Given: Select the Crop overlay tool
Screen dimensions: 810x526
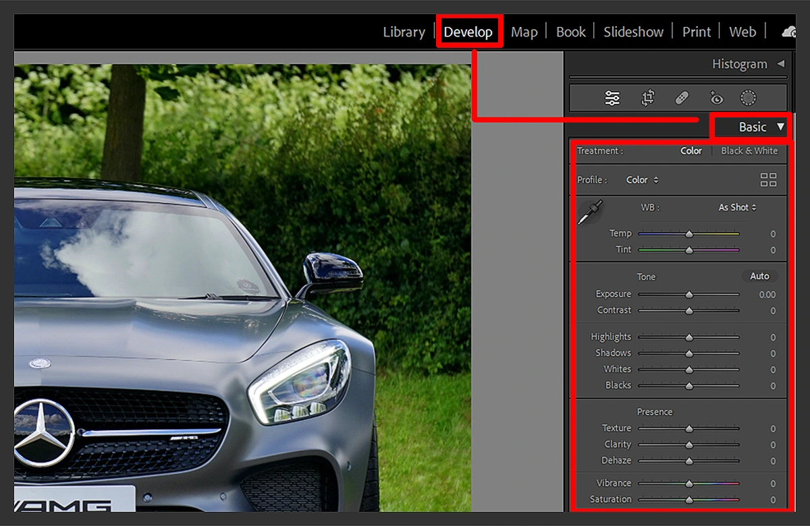Looking at the screenshot, I should [647, 98].
